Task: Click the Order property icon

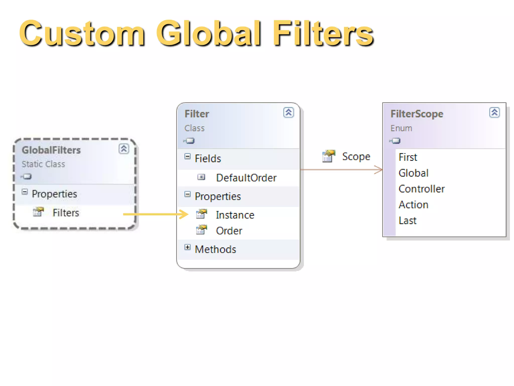Action: (202, 230)
